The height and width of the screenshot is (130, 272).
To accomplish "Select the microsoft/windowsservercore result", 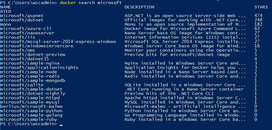I will (37, 46).
